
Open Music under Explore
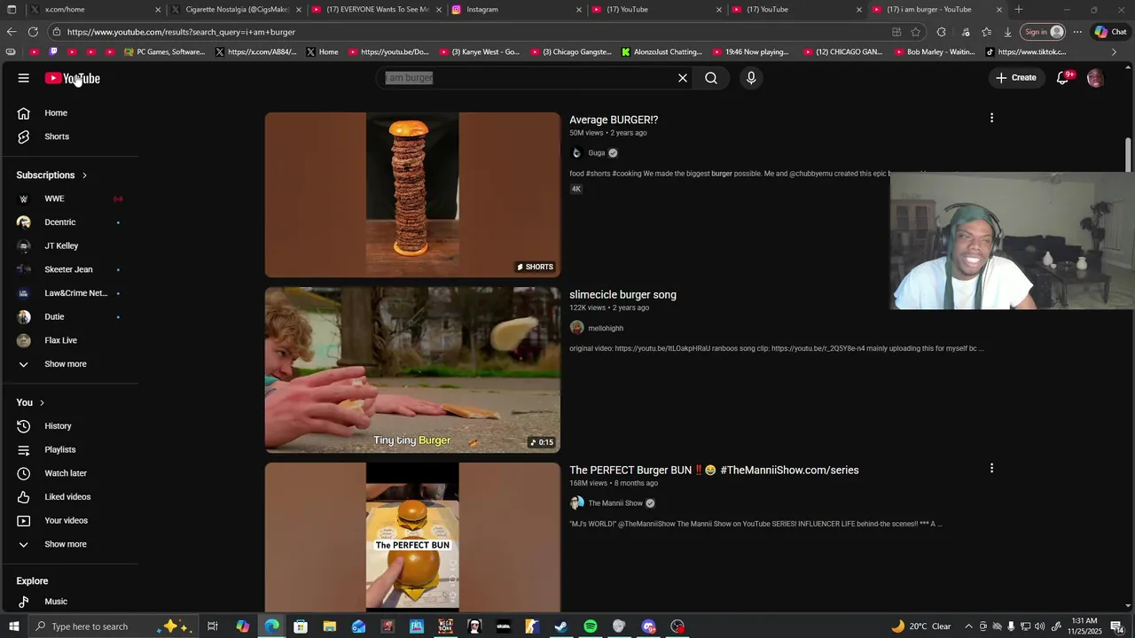tap(56, 602)
